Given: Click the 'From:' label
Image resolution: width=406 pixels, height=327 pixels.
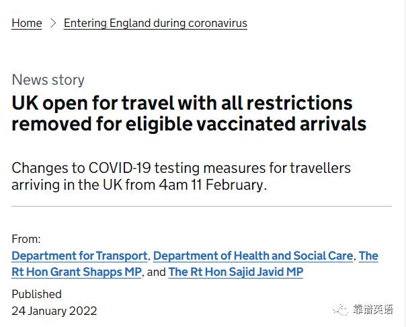Looking at the screenshot, I should pos(26,239).
